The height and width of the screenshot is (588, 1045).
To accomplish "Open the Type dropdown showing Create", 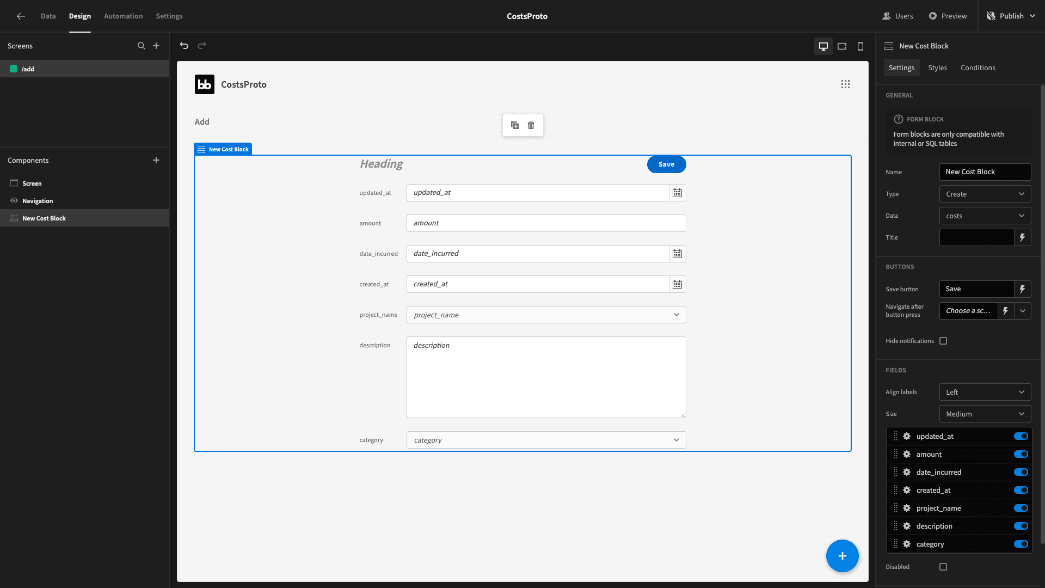I will 985,194.
